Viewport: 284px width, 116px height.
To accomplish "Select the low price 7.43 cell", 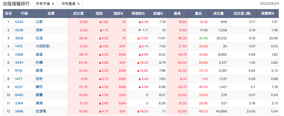I will (198, 79).
